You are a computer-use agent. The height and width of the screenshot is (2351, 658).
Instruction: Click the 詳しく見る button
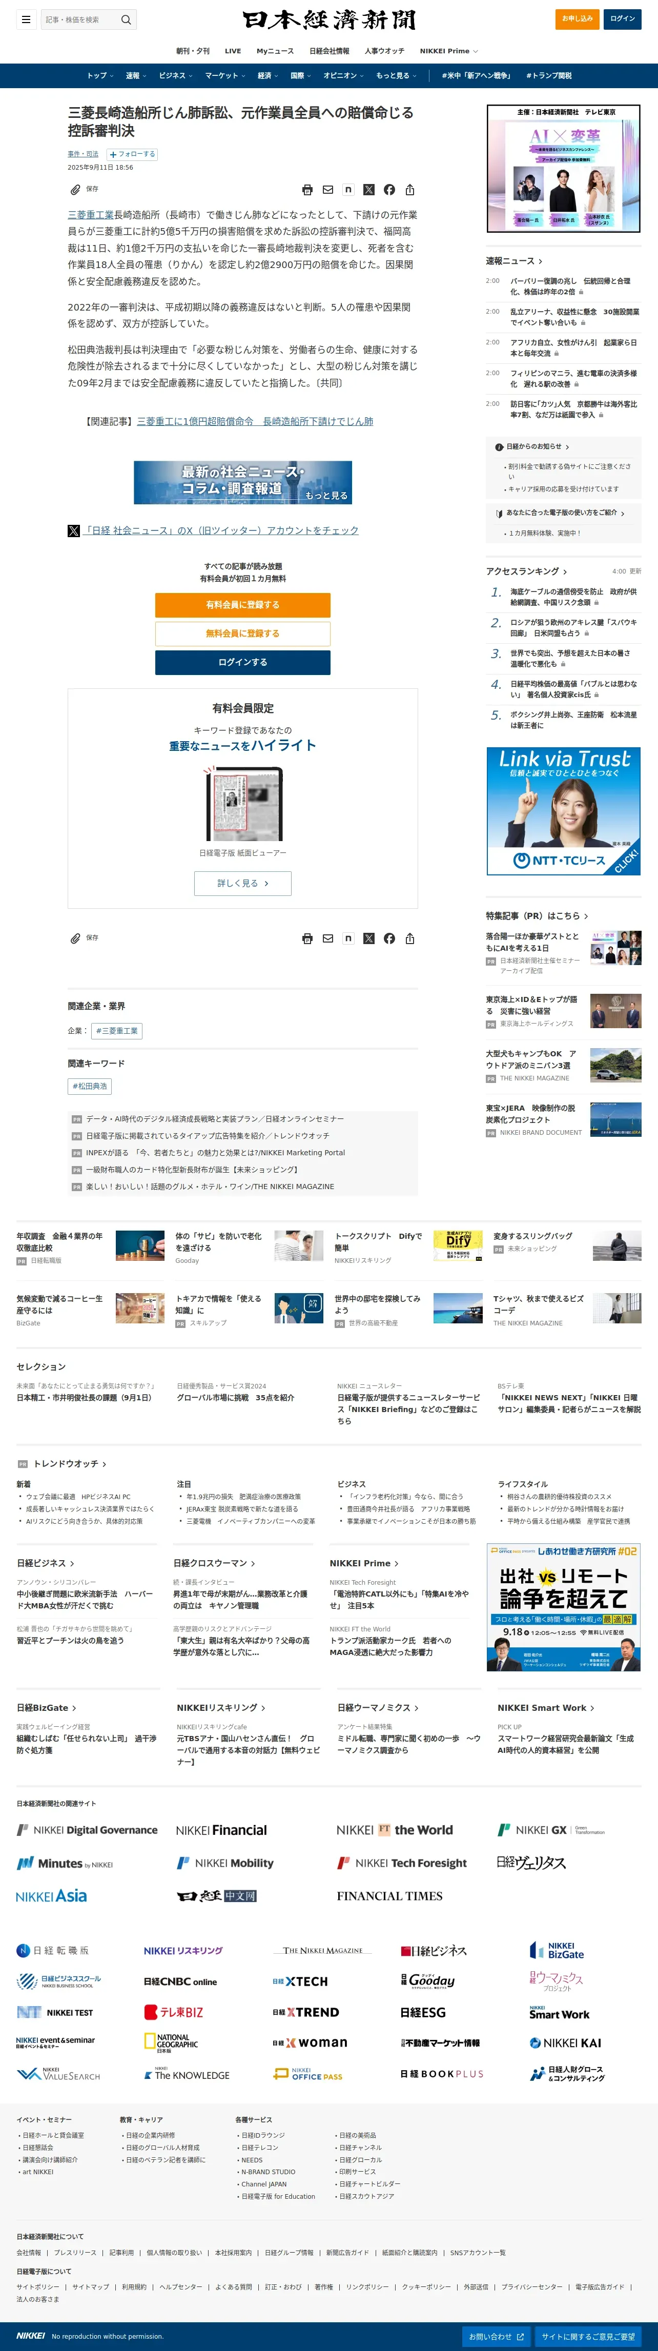point(243,884)
